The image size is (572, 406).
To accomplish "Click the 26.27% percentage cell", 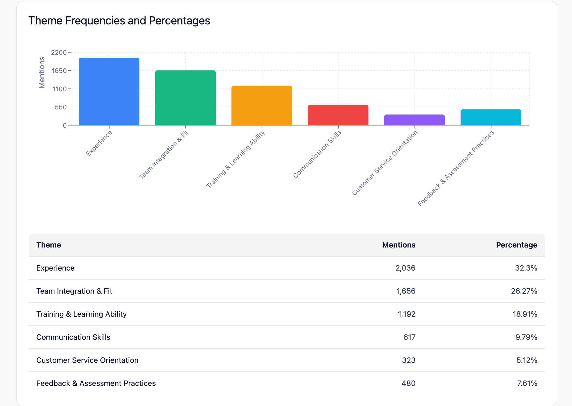I will coord(524,291).
